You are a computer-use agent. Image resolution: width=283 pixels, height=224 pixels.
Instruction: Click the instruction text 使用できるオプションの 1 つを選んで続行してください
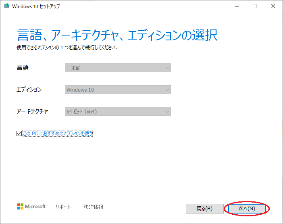67,48
